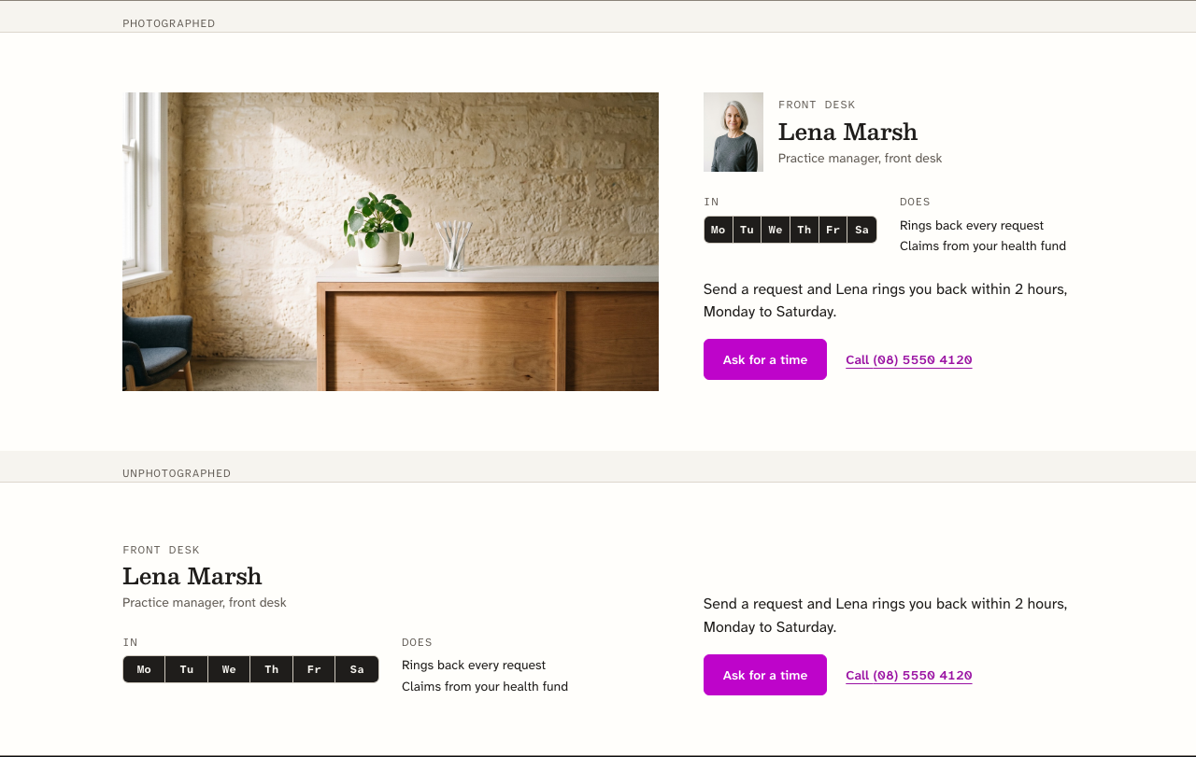
Task: Click the Lena Marsh heading beside the portrait
Action: [847, 132]
